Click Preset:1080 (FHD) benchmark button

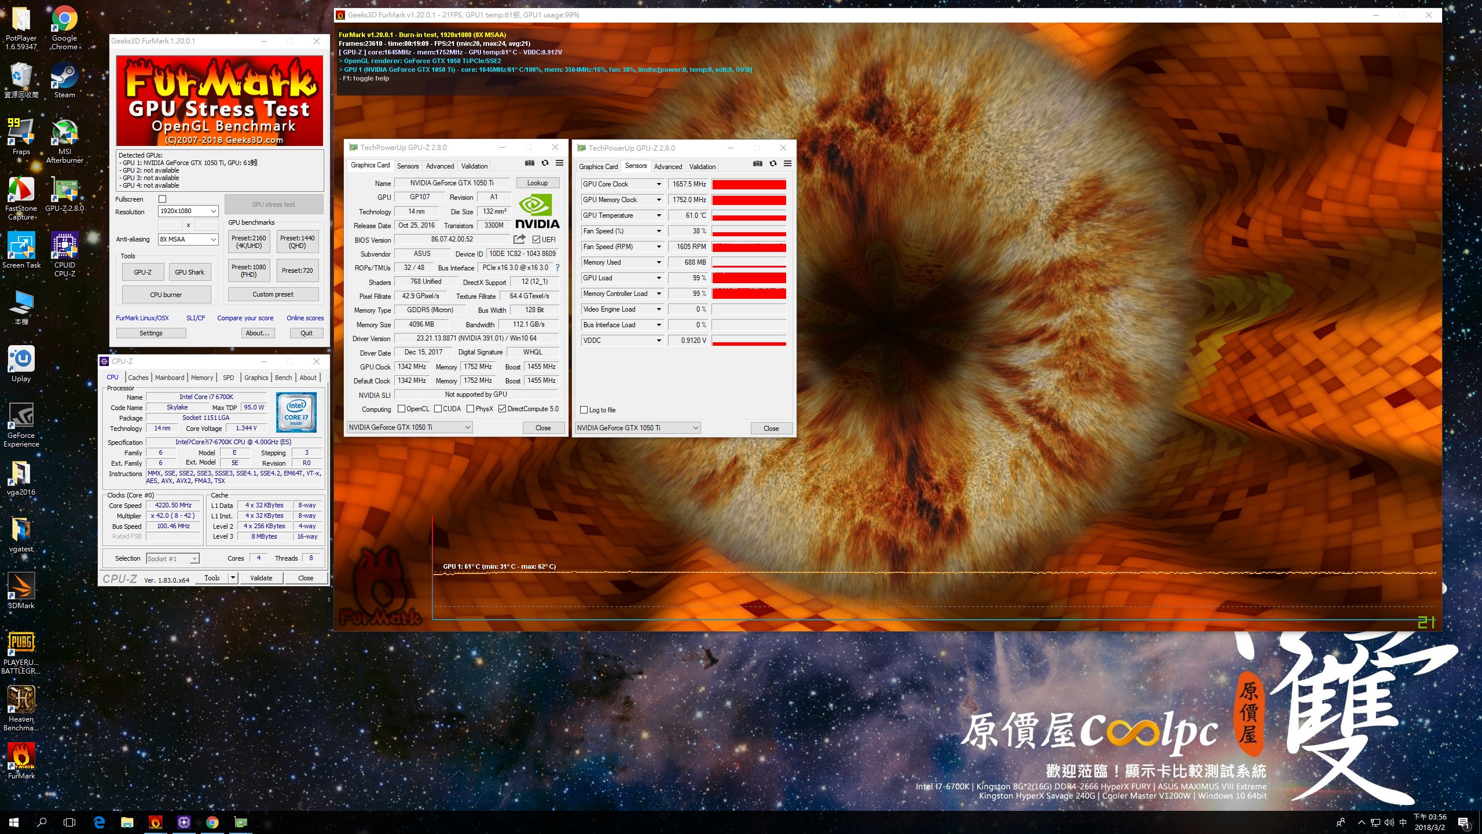pos(249,271)
